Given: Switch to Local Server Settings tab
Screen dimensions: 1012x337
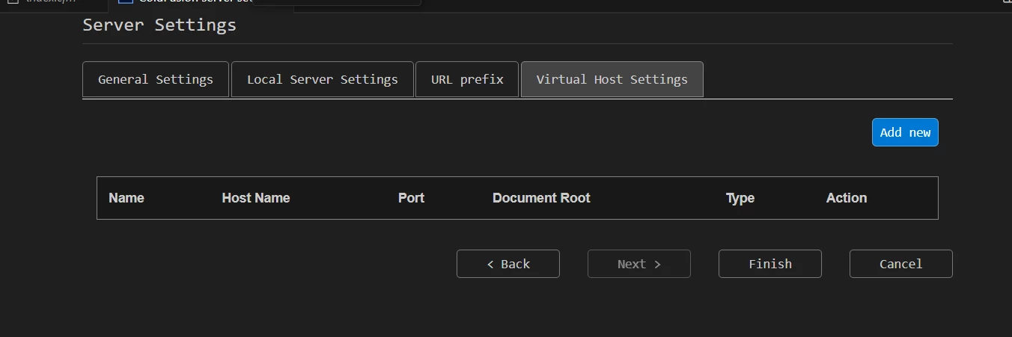Looking at the screenshot, I should coord(323,79).
